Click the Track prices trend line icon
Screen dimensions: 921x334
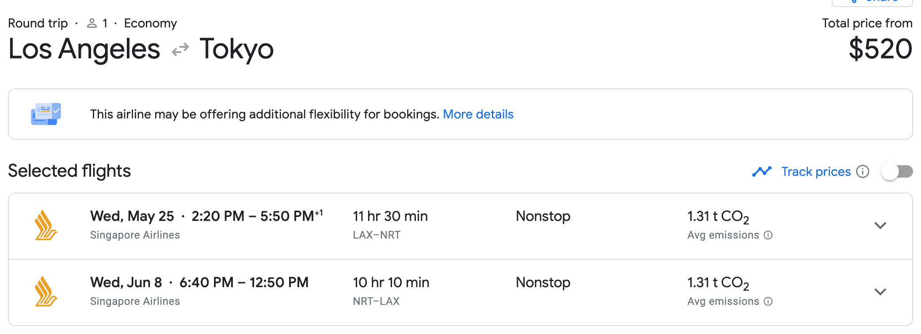pos(761,171)
